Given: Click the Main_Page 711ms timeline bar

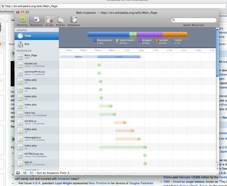Looking at the screenshot, I should coord(119,57).
